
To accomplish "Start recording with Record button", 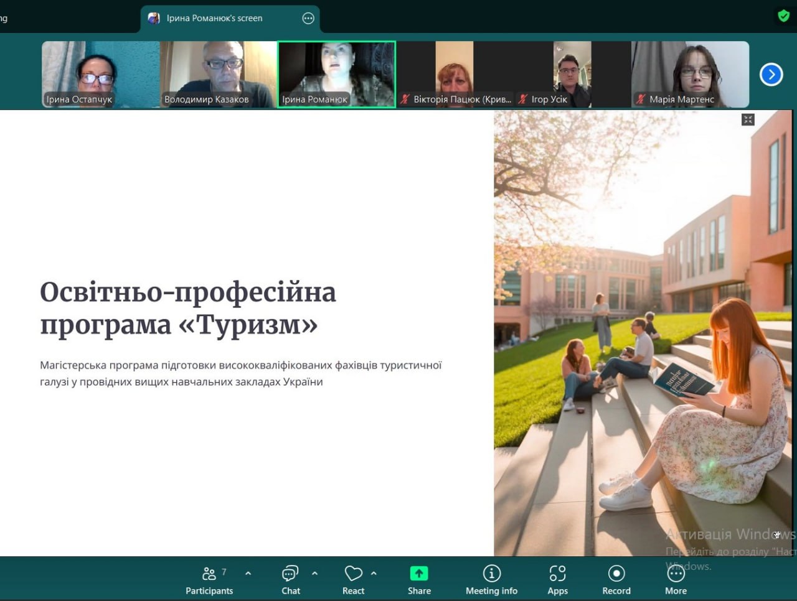I will 616,580.
